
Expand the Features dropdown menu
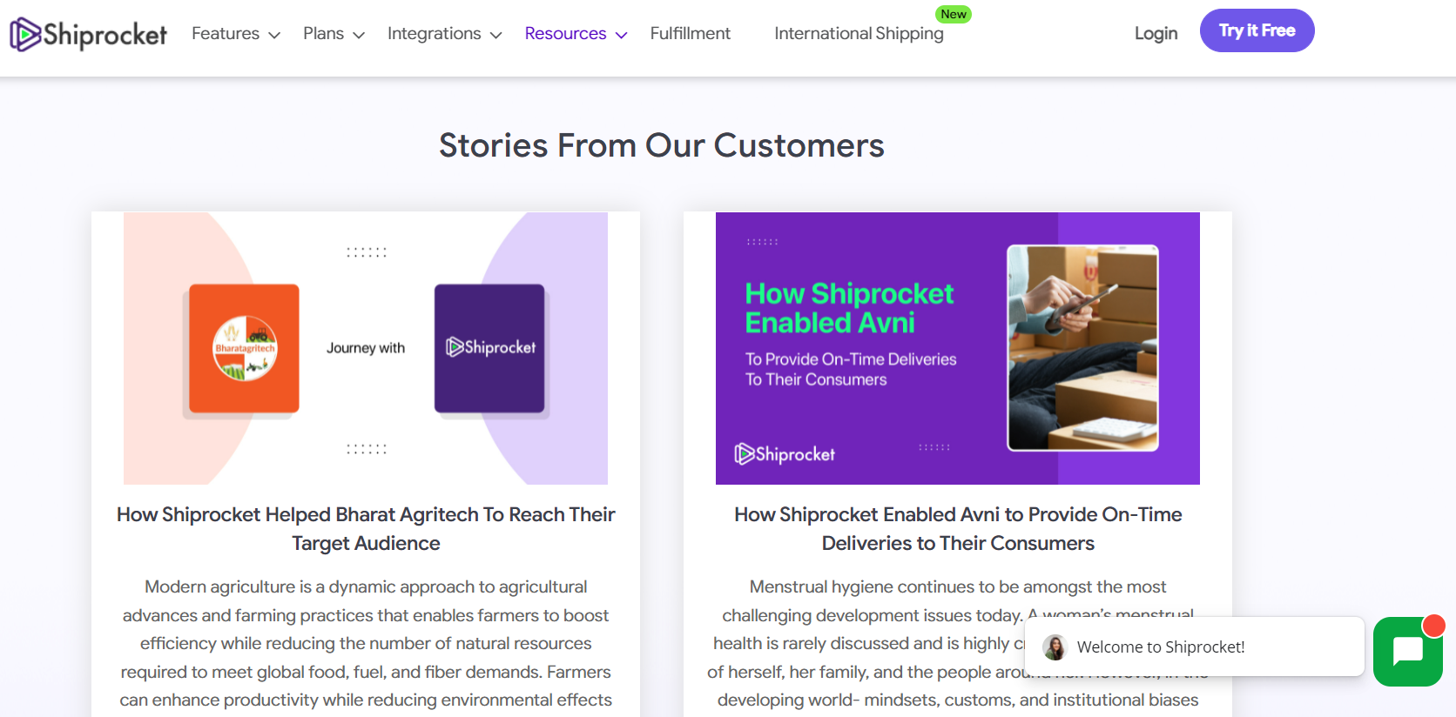pos(235,34)
